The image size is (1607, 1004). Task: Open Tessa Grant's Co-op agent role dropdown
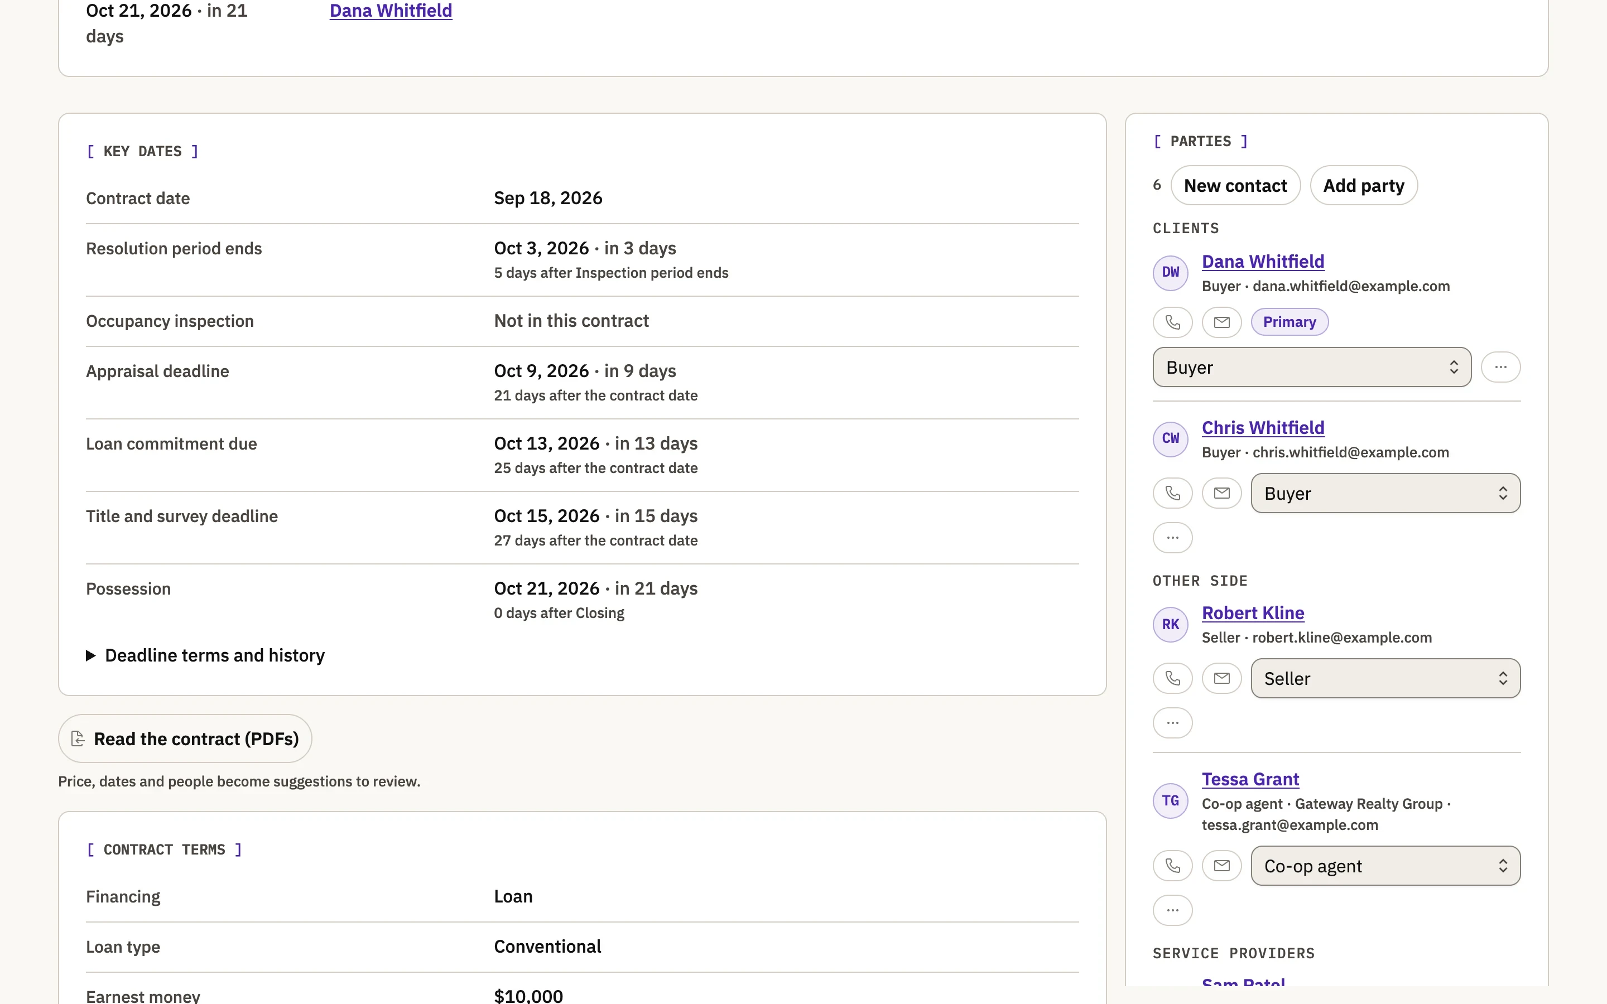point(1385,866)
